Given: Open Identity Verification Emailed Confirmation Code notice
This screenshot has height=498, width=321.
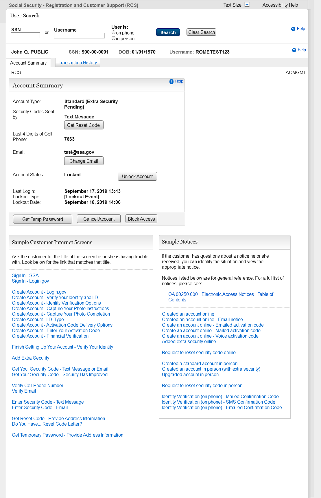Looking at the screenshot, I should click(222, 407).
